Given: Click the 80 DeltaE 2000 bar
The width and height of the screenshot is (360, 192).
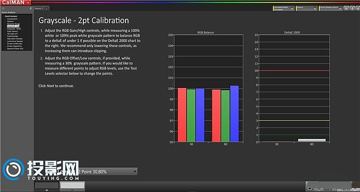Looking at the screenshot, I should tap(312, 141).
